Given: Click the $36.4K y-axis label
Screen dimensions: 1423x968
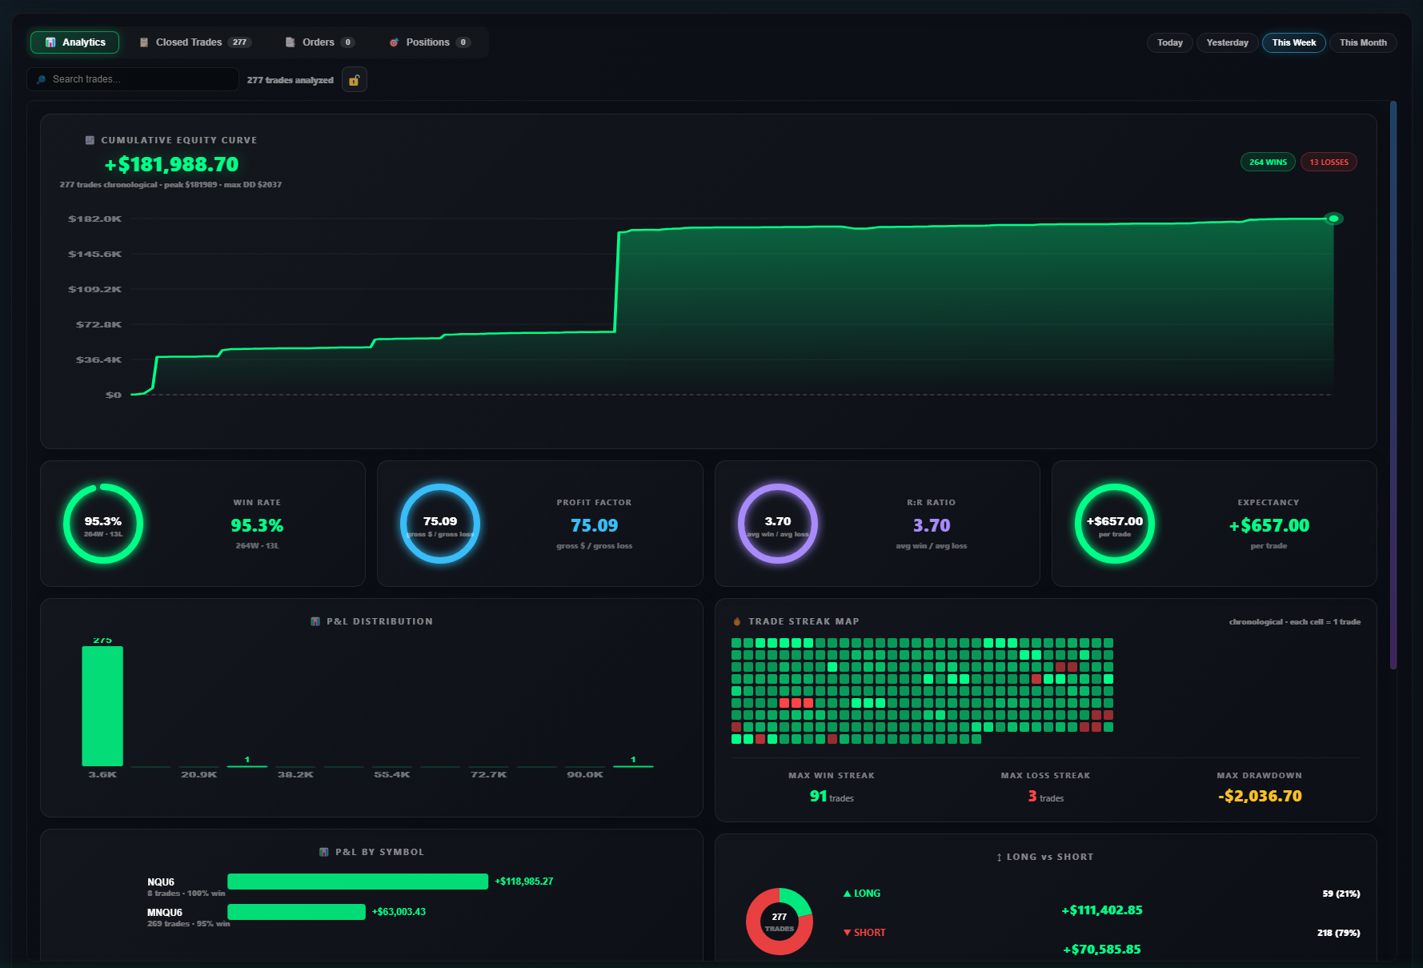Looking at the screenshot, I should (98, 359).
